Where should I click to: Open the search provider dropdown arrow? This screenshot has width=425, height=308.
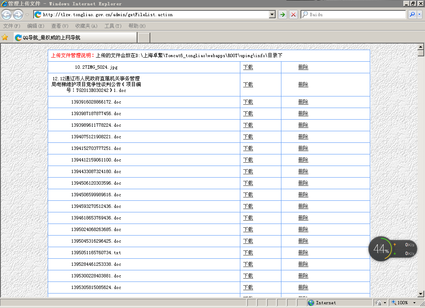coord(420,14)
